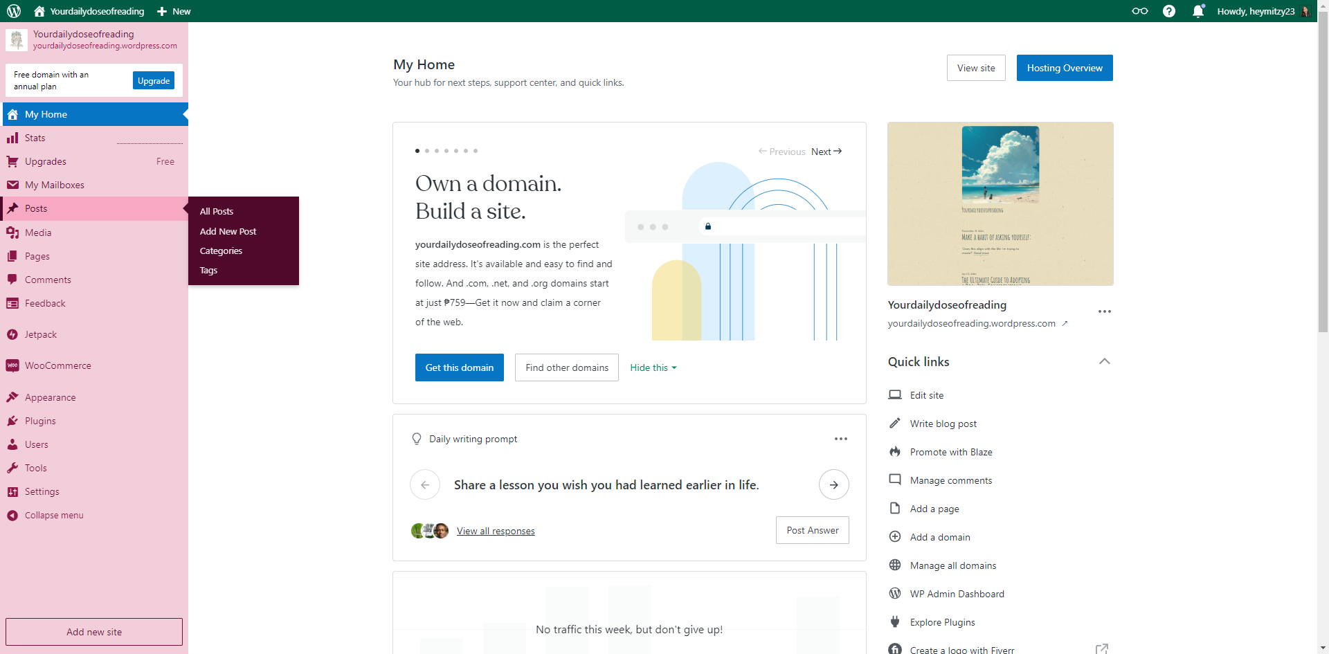Click WP Admin Dashboard quick link
This screenshot has height=654, width=1329.
click(x=957, y=594)
